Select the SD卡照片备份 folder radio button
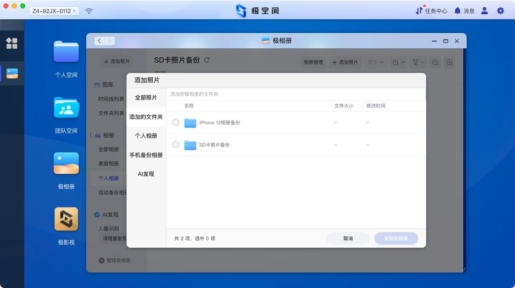The width and height of the screenshot is (515, 288). click(176, 145)
